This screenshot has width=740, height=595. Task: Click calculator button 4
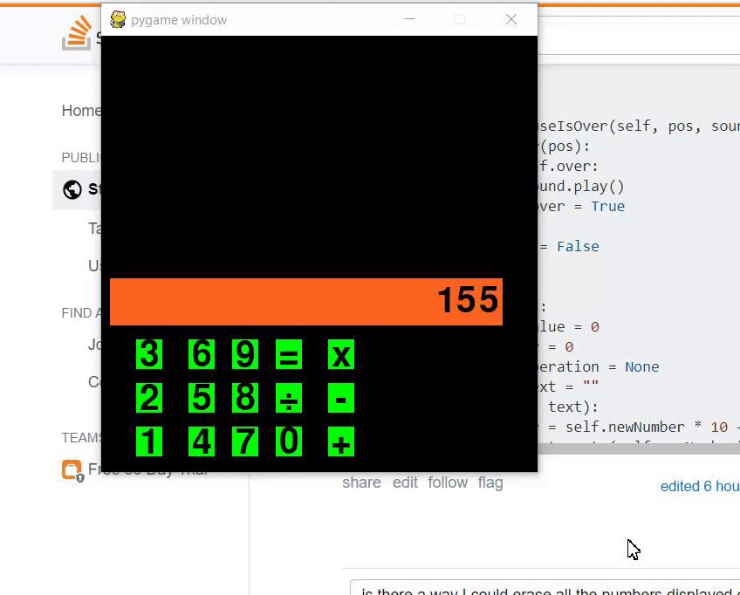pos(202,441)
